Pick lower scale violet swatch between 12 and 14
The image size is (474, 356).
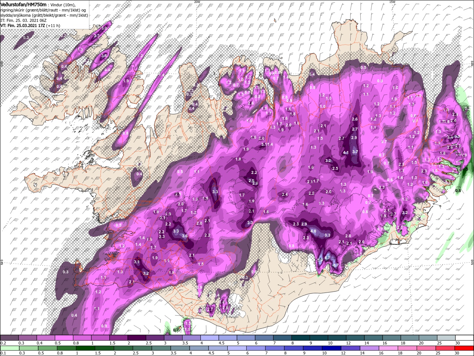(x=350, y=348)
